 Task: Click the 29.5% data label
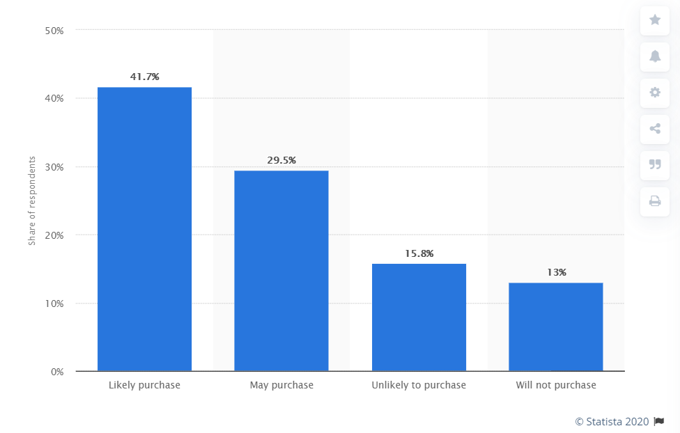tap(281, 160)
